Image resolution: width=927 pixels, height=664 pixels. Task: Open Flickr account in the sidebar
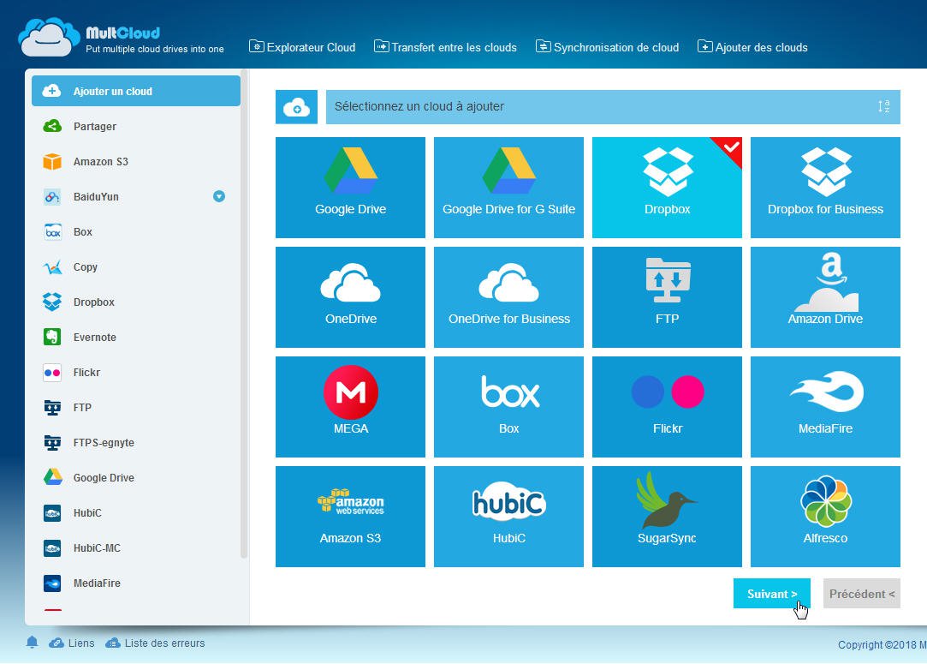pos(136,372)
